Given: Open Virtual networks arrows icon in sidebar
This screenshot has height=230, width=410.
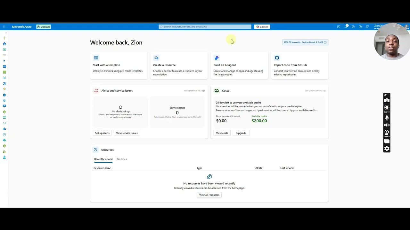Looking at the screenshot, I should 4,123.
